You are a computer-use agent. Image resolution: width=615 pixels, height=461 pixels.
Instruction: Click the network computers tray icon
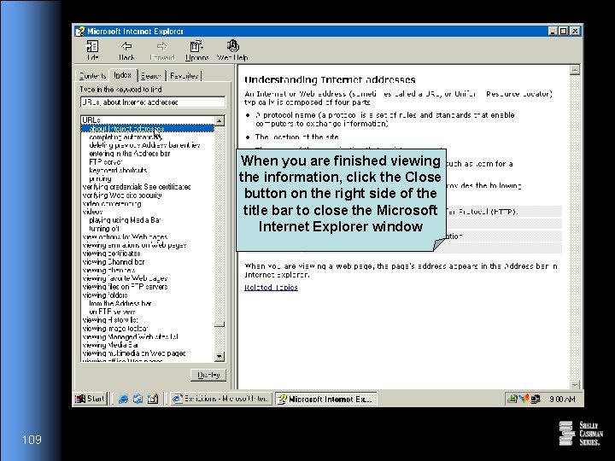(x=536, y=399)
